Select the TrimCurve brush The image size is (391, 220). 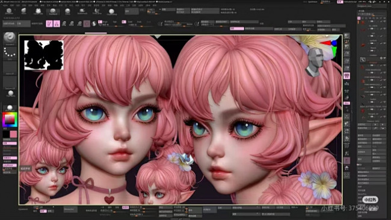point(97,11)
